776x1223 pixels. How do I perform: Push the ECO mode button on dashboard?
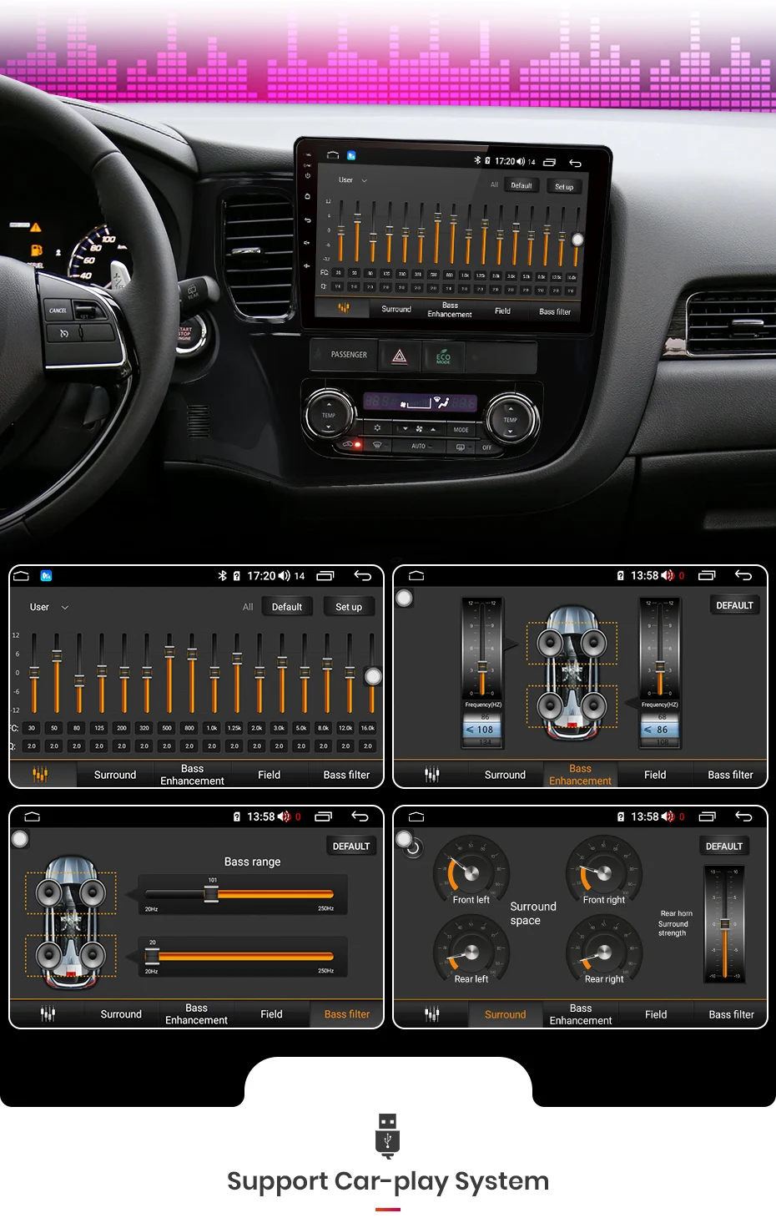point(443,356)
